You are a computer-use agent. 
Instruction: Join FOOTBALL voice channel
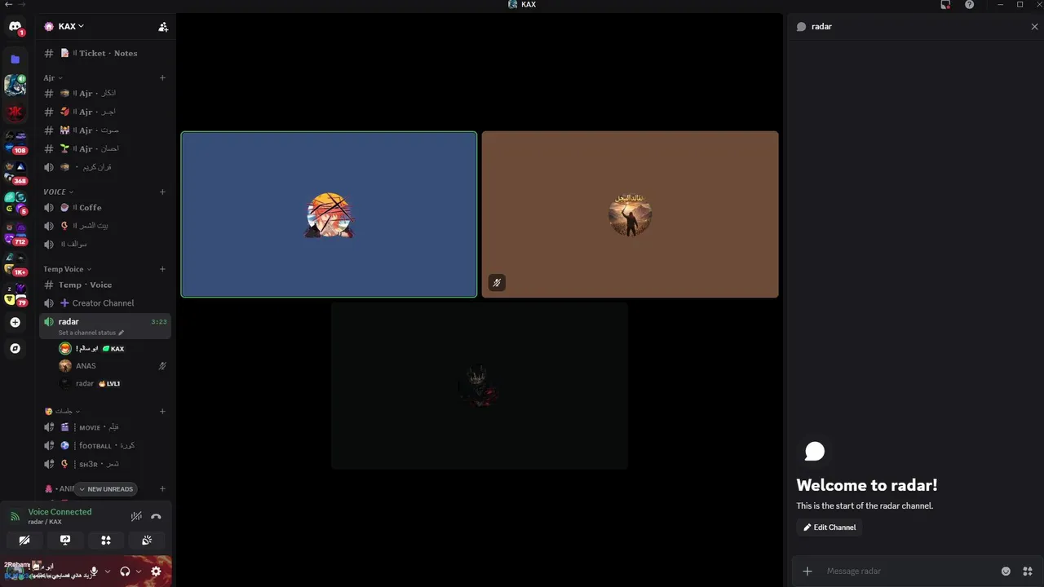[105, 446]
